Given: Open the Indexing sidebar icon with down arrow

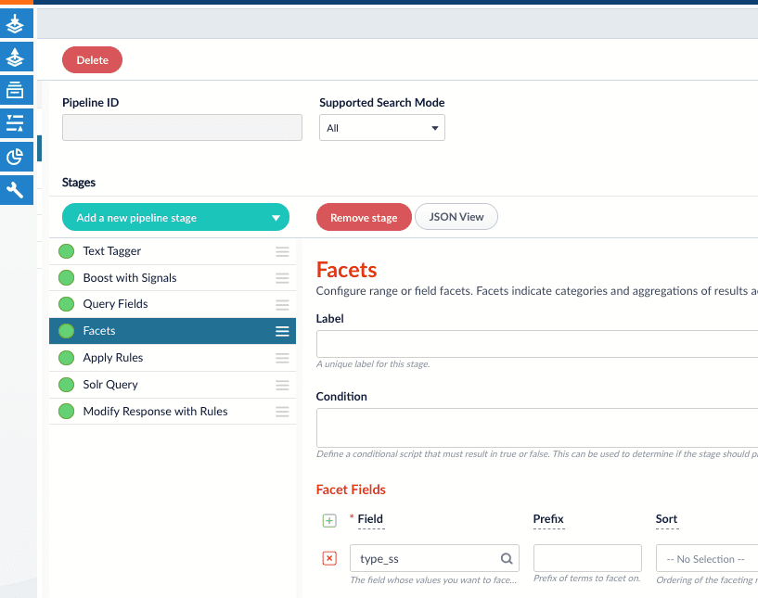Looking at the screenshot, I should click(x=16, y=23).
